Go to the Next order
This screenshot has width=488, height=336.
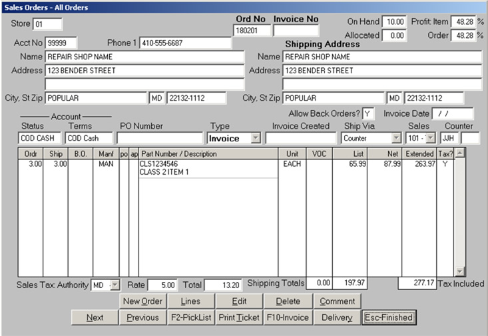tap(95, 317)
